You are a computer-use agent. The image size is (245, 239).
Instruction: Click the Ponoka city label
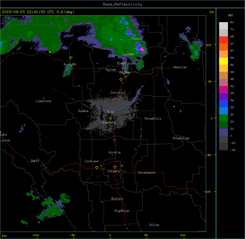click(136, 39)
